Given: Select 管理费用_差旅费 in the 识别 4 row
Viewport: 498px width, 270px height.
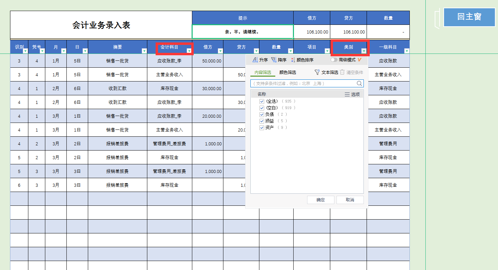Looking at the screenshot, I should coord(169,144).
